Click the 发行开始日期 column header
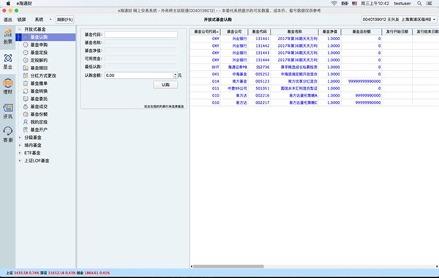Viewport: 439px width, 278px height. [397, 31]
